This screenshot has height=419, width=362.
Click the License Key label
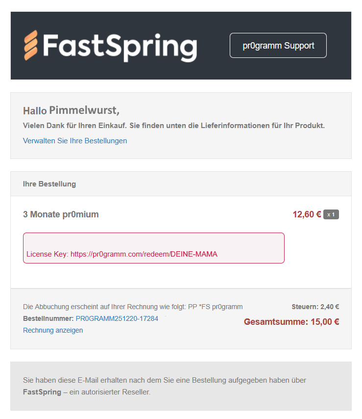[48, 254]
